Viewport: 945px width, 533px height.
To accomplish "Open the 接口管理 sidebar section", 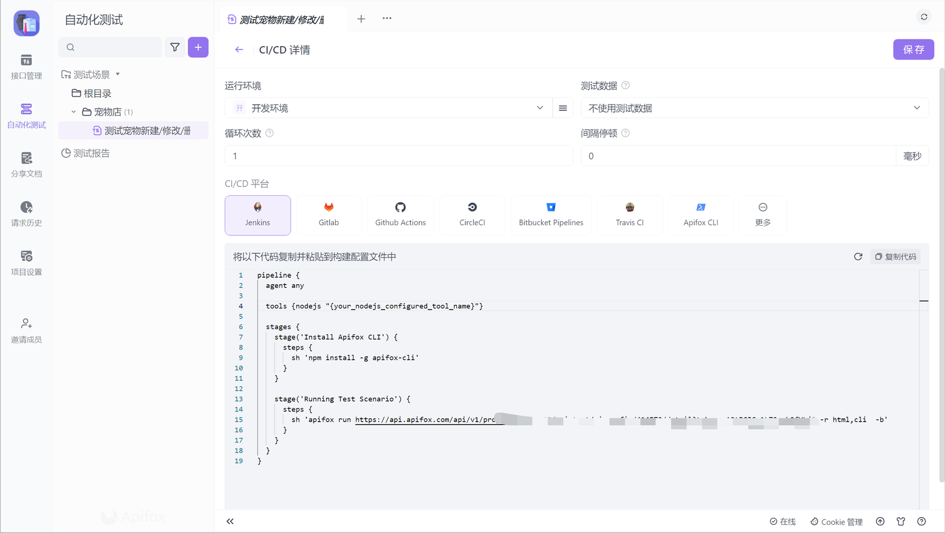I will (x=26, y=67).
